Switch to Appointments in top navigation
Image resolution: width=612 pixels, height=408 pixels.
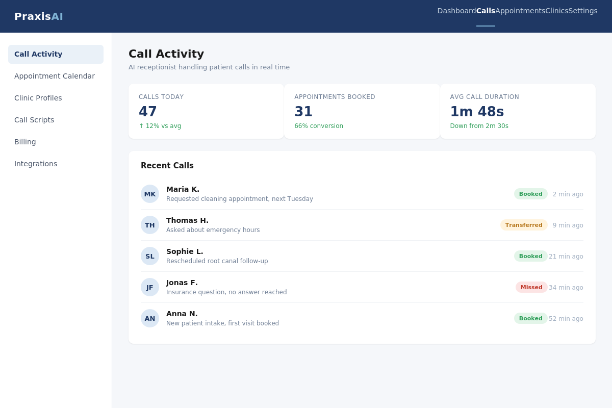pos(520,11)
